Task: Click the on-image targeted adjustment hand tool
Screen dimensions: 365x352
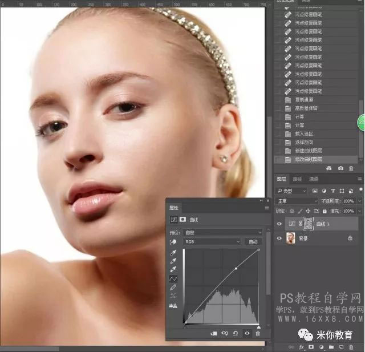Action: pyautogui.click(x=173, y=242)
